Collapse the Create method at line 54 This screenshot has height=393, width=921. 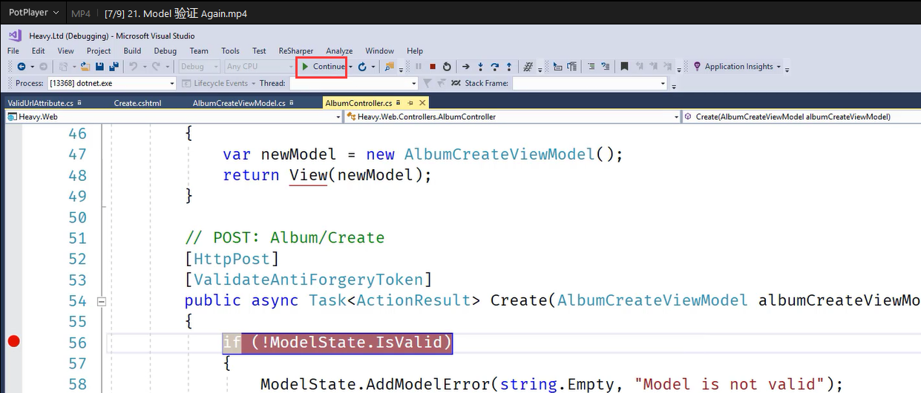click(x=102, y=301)
